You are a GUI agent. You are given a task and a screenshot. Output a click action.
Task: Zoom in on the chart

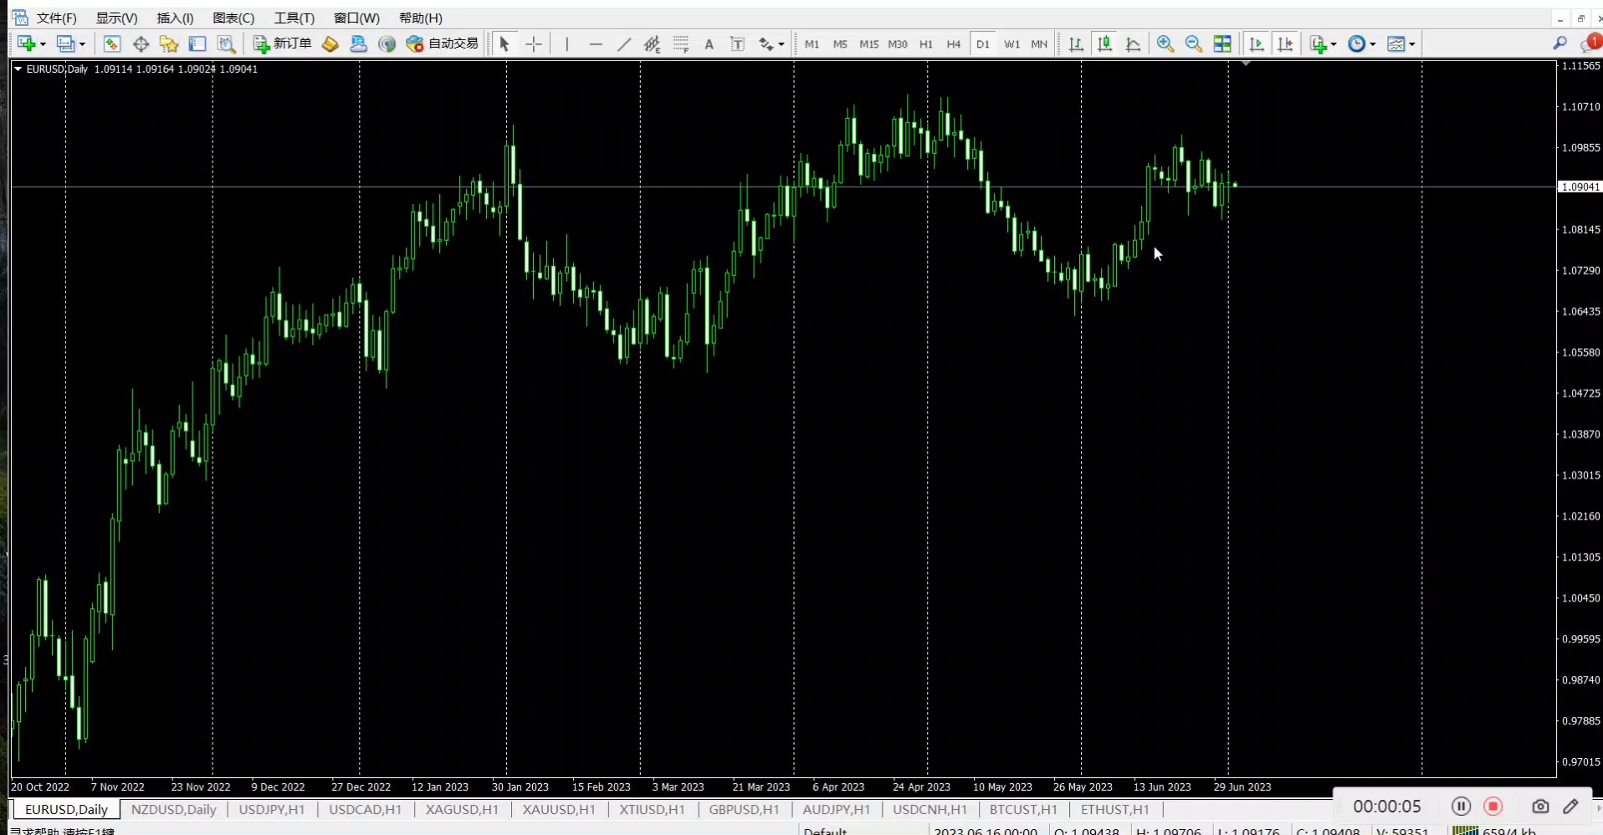1165,44
